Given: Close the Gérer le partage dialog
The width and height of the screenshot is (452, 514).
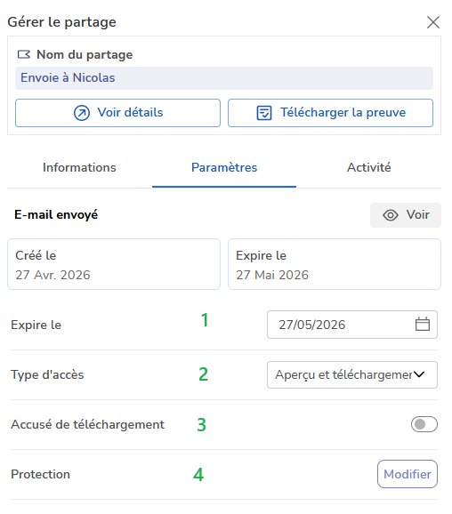Looking at the screenshot, I should (x=433, y=22).
